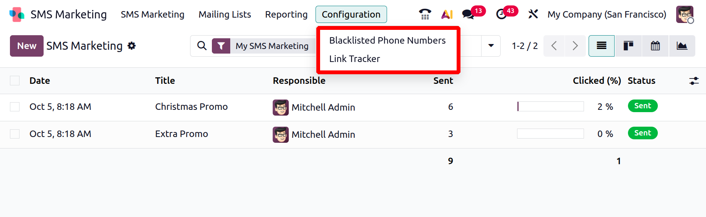Open the VoIP phone icon
This screenshot has height=217, width=706.
click(x=425, y=14)
